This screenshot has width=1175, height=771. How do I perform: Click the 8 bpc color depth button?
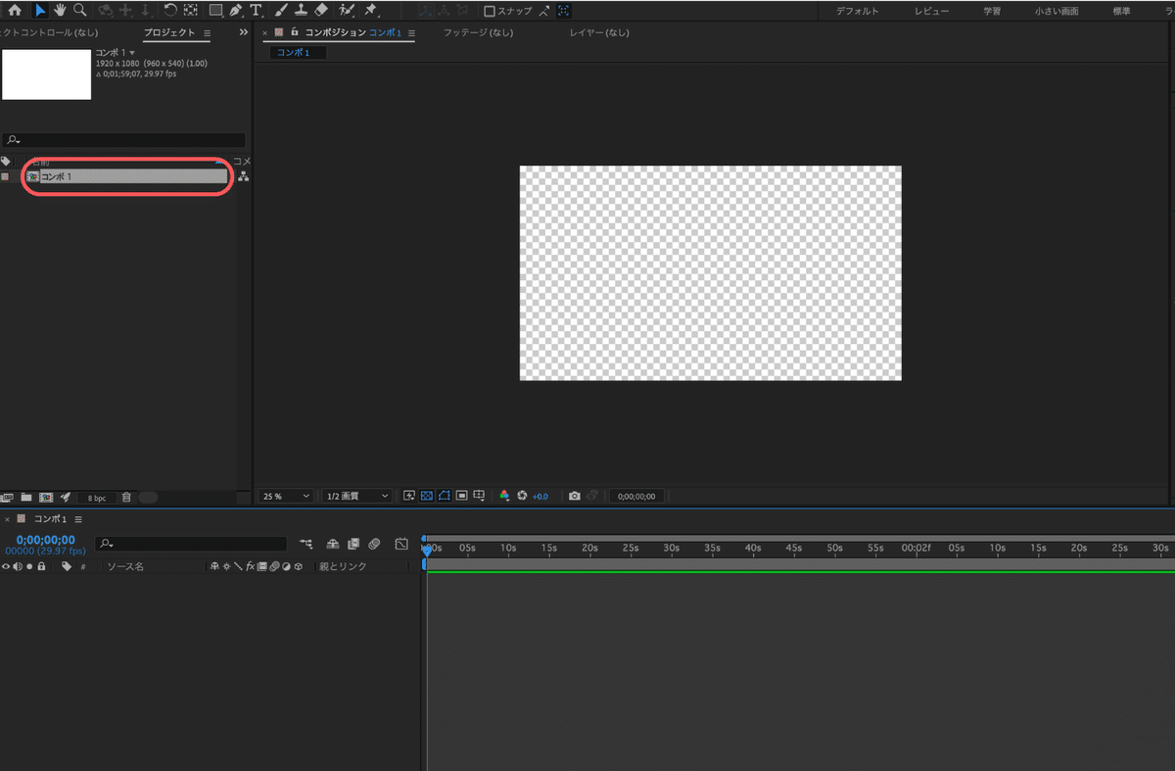(97, 498)
